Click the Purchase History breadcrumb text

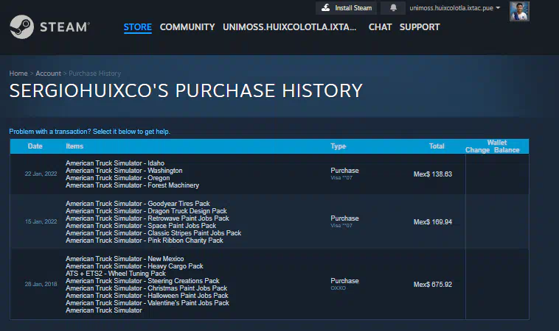point(95,74)
